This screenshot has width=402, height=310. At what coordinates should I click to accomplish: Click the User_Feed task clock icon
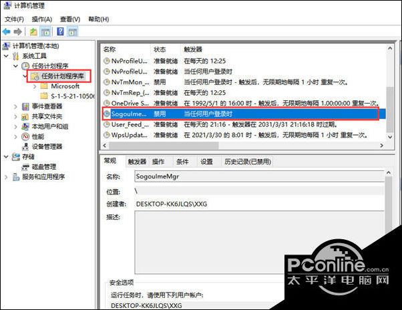pos(106,124)
